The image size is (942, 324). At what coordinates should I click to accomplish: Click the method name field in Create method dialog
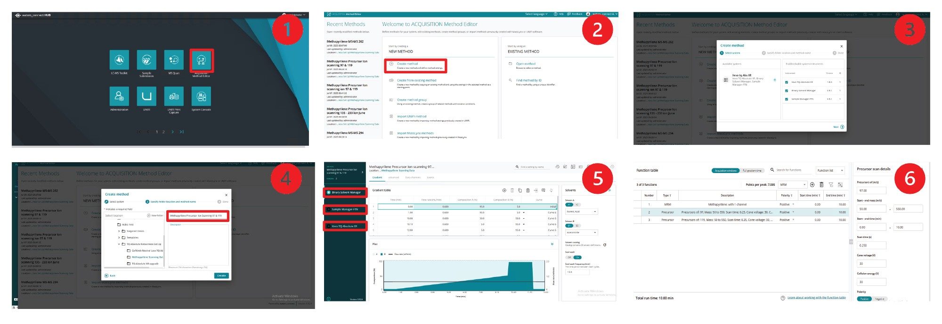click(198, 216)
